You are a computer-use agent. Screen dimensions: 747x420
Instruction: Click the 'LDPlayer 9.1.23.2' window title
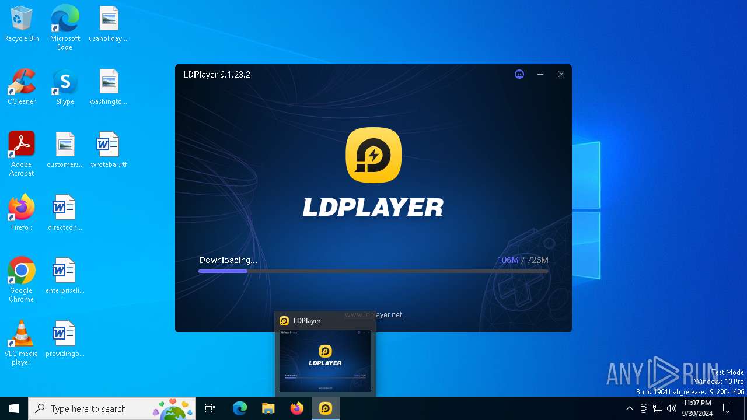(x=217, y=75)
